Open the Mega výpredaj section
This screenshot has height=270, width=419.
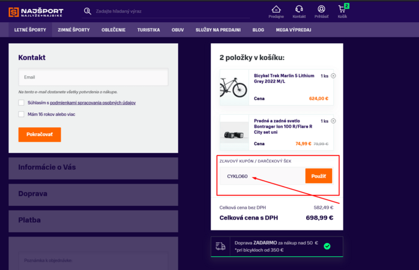tap(294, 30)
